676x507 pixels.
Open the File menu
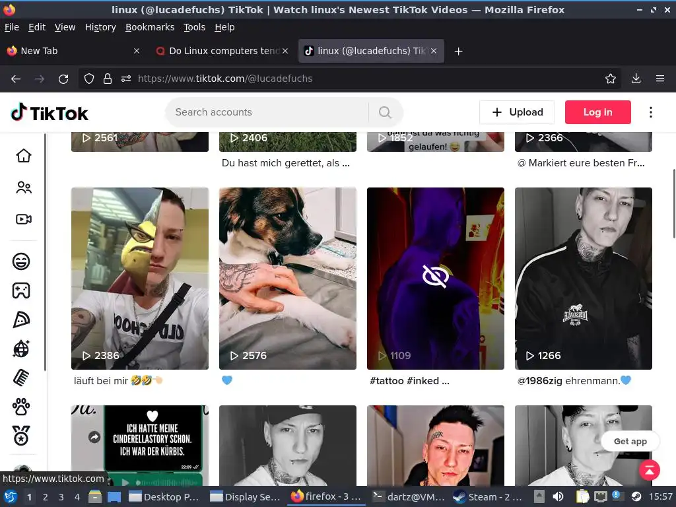pos(12,27)
